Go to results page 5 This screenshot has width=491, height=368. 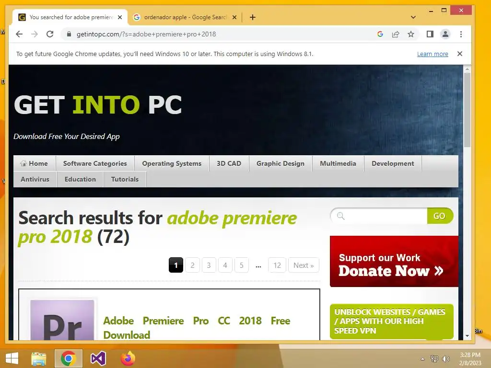242,265
